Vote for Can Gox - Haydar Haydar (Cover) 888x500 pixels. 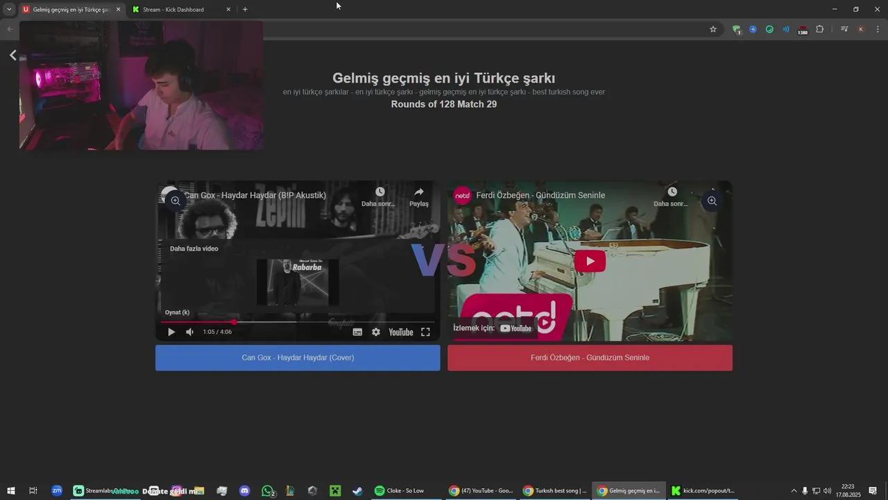point(298,358)
